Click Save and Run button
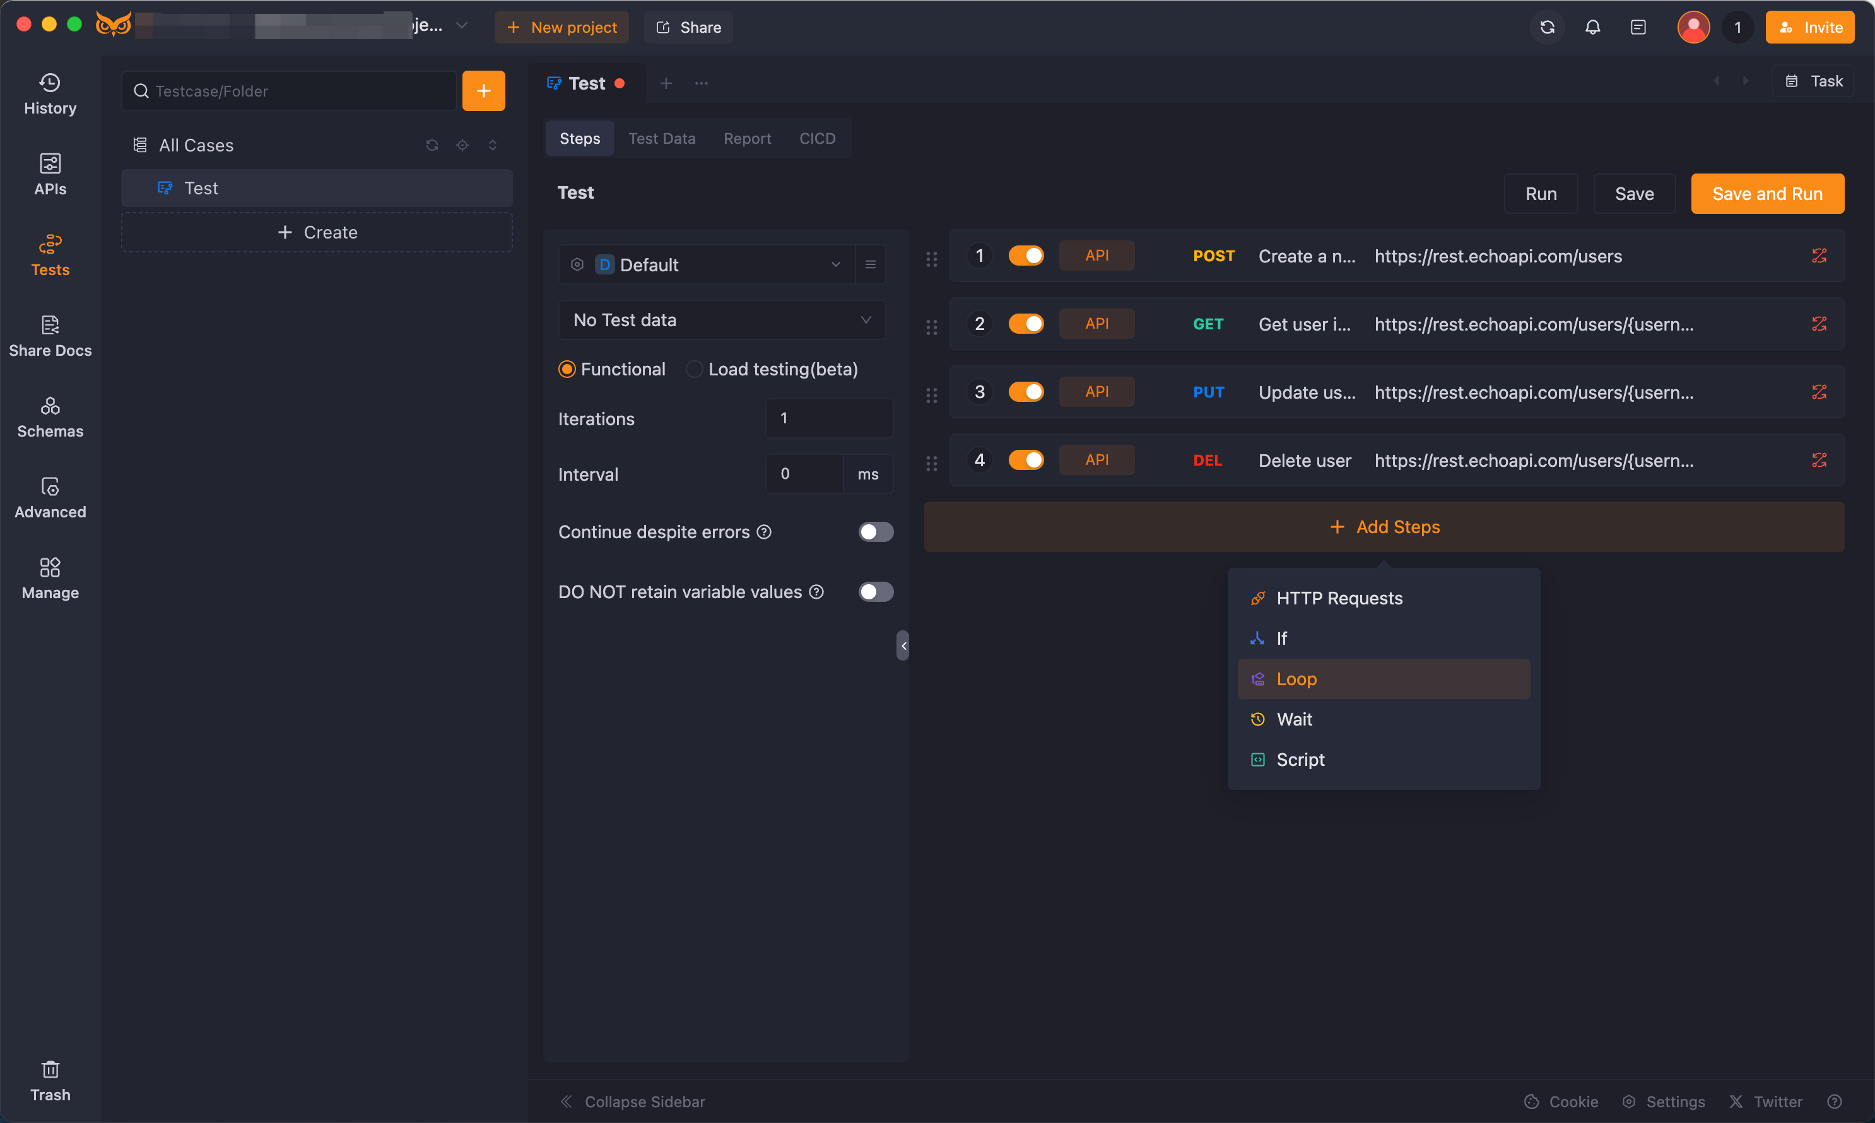 (1766, 194)
